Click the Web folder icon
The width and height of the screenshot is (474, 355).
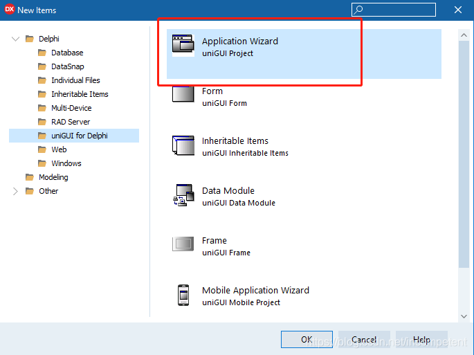point(42,149)
